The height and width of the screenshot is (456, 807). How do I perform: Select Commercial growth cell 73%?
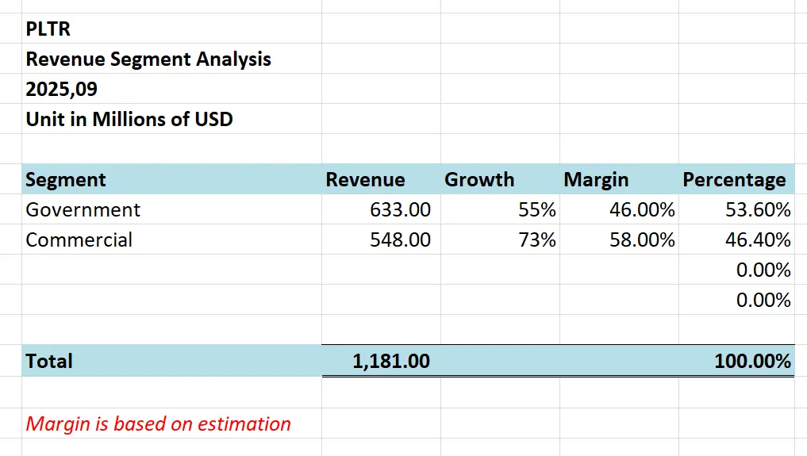point(500,239)
